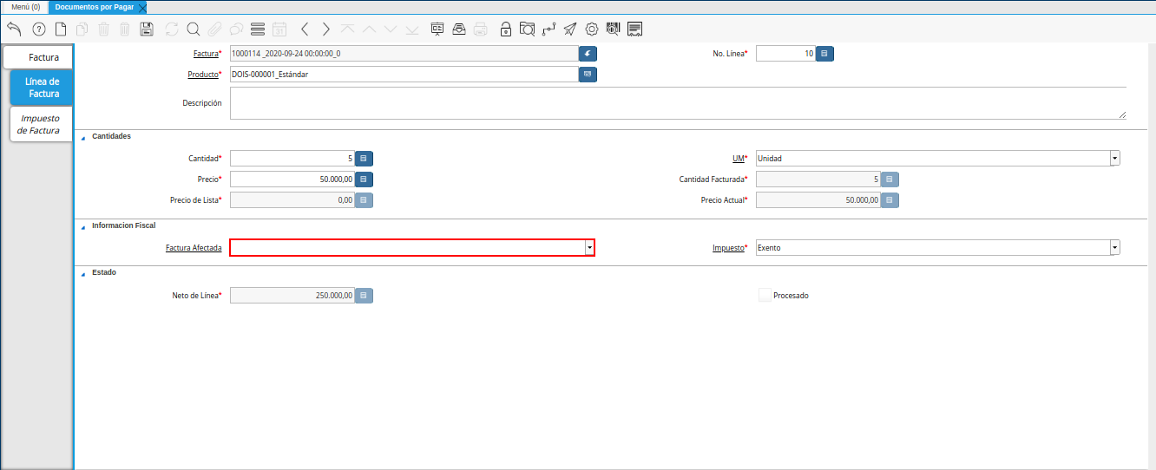The image size is (1156, 470).
Task: Click the Producto field label link
Action: (203, 75)
